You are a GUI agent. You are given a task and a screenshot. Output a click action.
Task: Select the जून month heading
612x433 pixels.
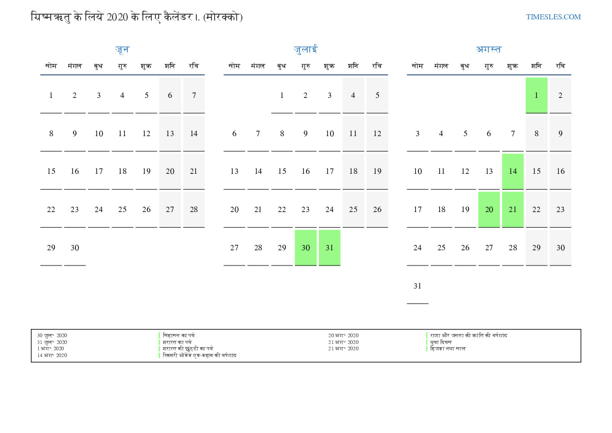point(122,49)
